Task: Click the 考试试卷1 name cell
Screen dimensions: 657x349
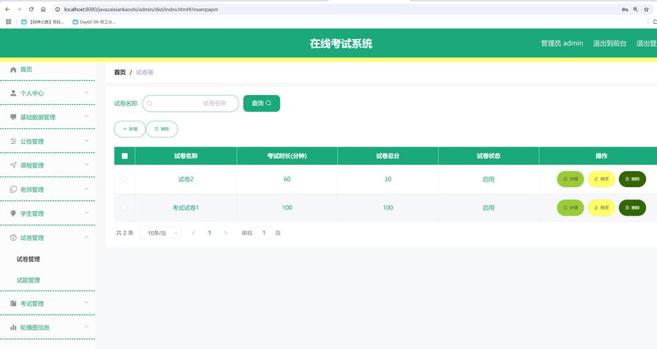Action: point(186,207)
